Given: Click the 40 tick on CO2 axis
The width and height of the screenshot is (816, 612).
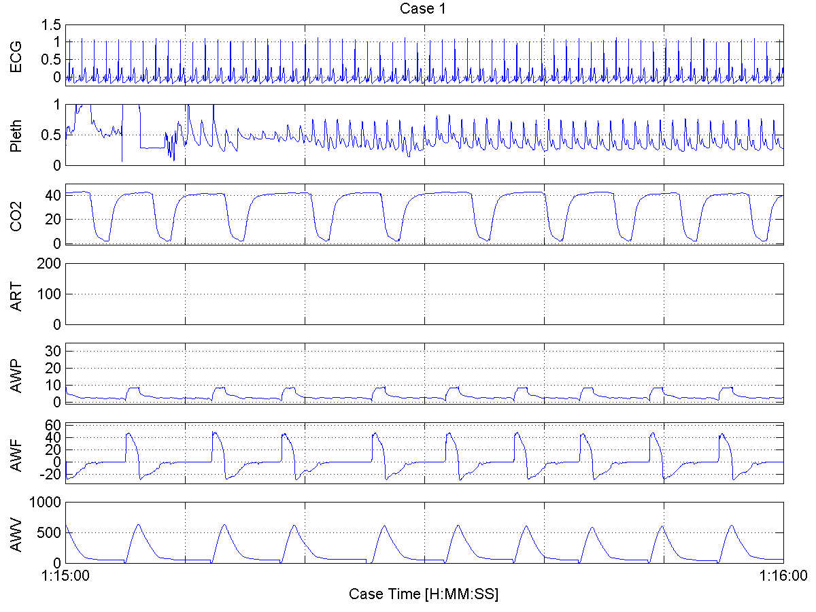Looking at the screenshot, I should [x=54, y=195].
